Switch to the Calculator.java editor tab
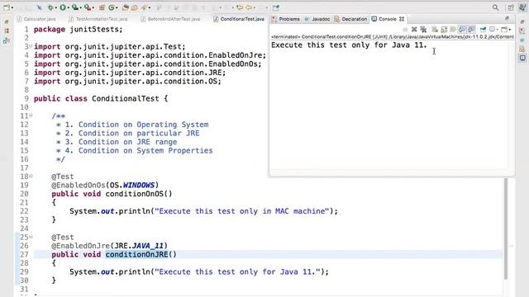Screen dimensions: 529x297 (36, 19)
